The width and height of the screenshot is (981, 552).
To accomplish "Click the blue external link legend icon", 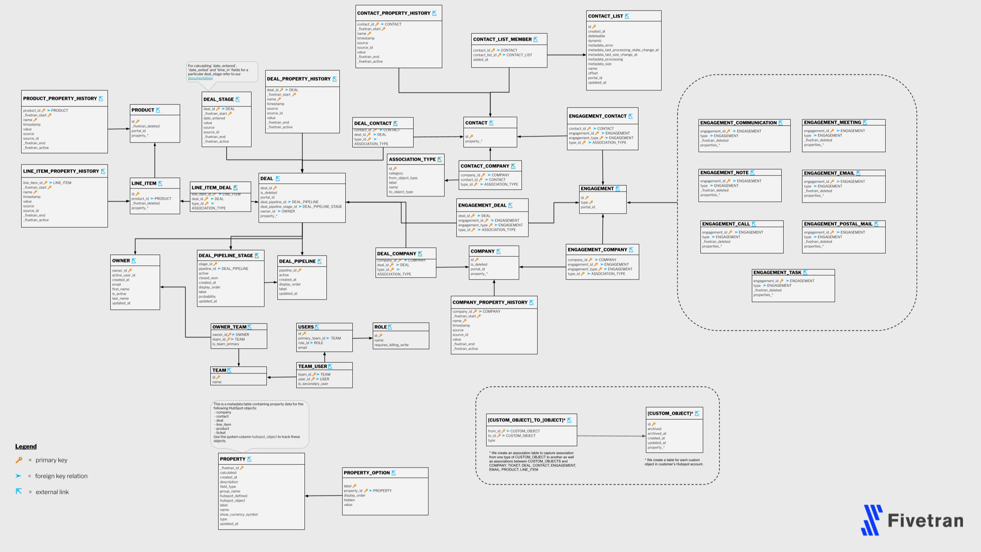I will (18, 491).
